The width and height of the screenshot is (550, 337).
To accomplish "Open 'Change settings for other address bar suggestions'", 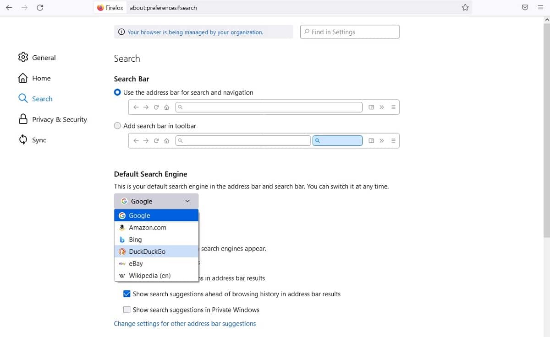I will pos(185,324).
